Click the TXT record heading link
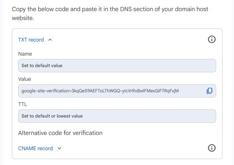 (x=31, y=40)
